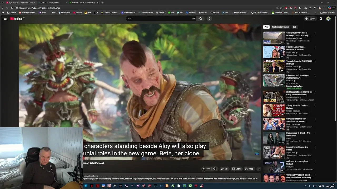Open the 'Truth and Social' bookmark
This screenshot has height=189, width=337.
(128, 13)
